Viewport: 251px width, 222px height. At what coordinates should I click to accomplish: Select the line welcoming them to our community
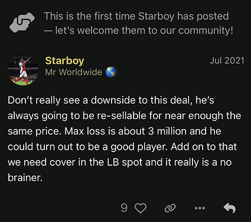[138, 31]
